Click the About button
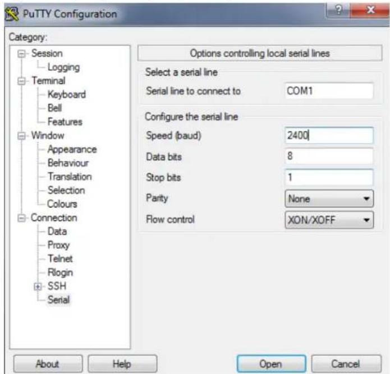390x374 pixels. point(48,364)
